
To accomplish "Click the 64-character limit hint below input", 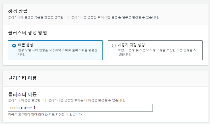I will point(46,115).
